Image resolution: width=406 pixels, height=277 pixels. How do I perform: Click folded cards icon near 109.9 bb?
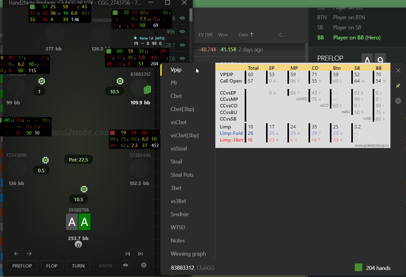147,90
